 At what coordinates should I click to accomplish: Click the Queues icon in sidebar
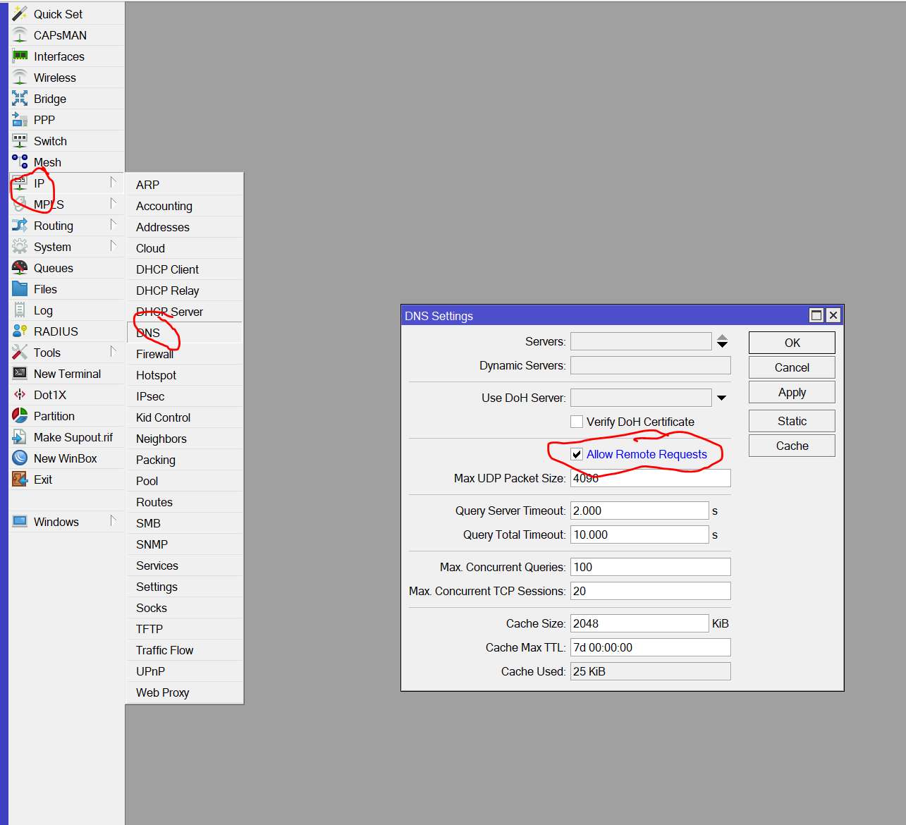[x=20, y=267]
